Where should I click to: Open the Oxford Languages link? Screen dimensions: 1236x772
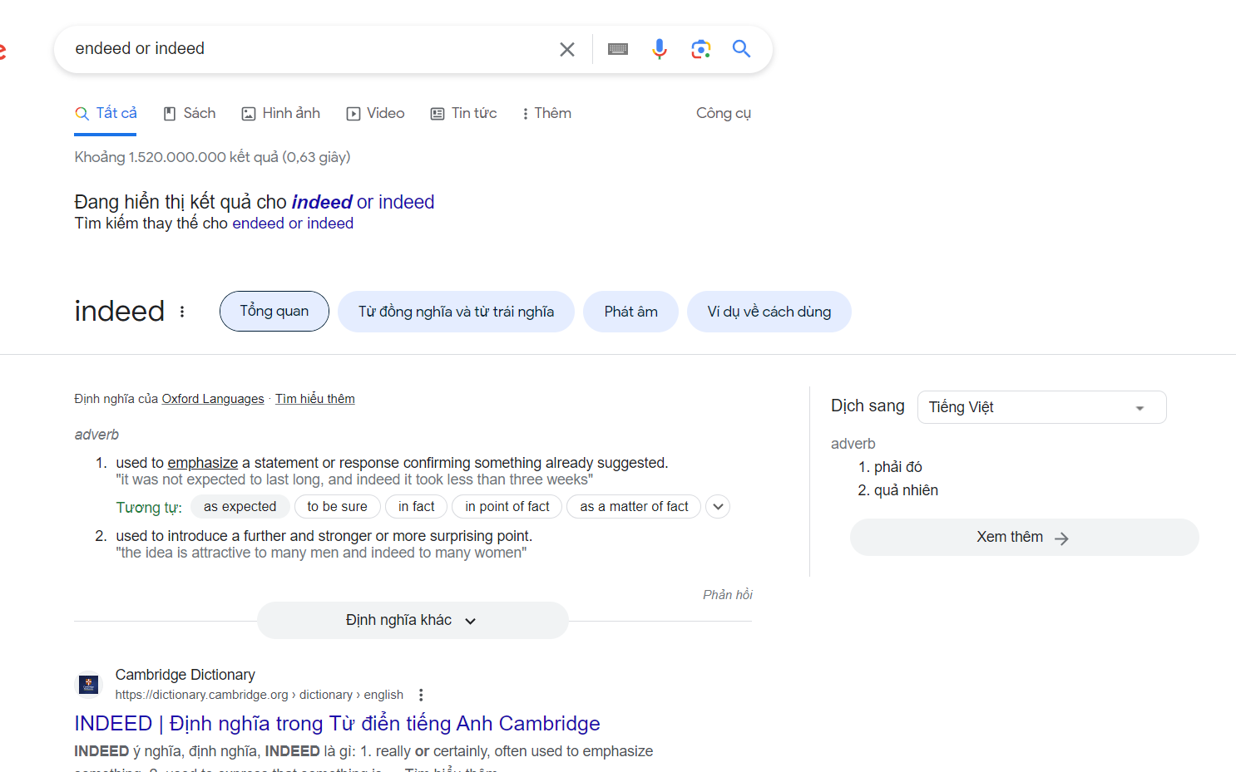click(x=213, y=399)
